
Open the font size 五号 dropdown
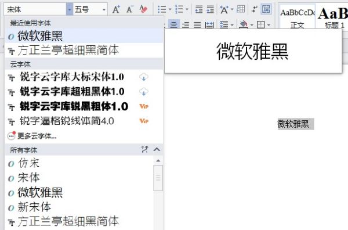[x=104, y=9]
